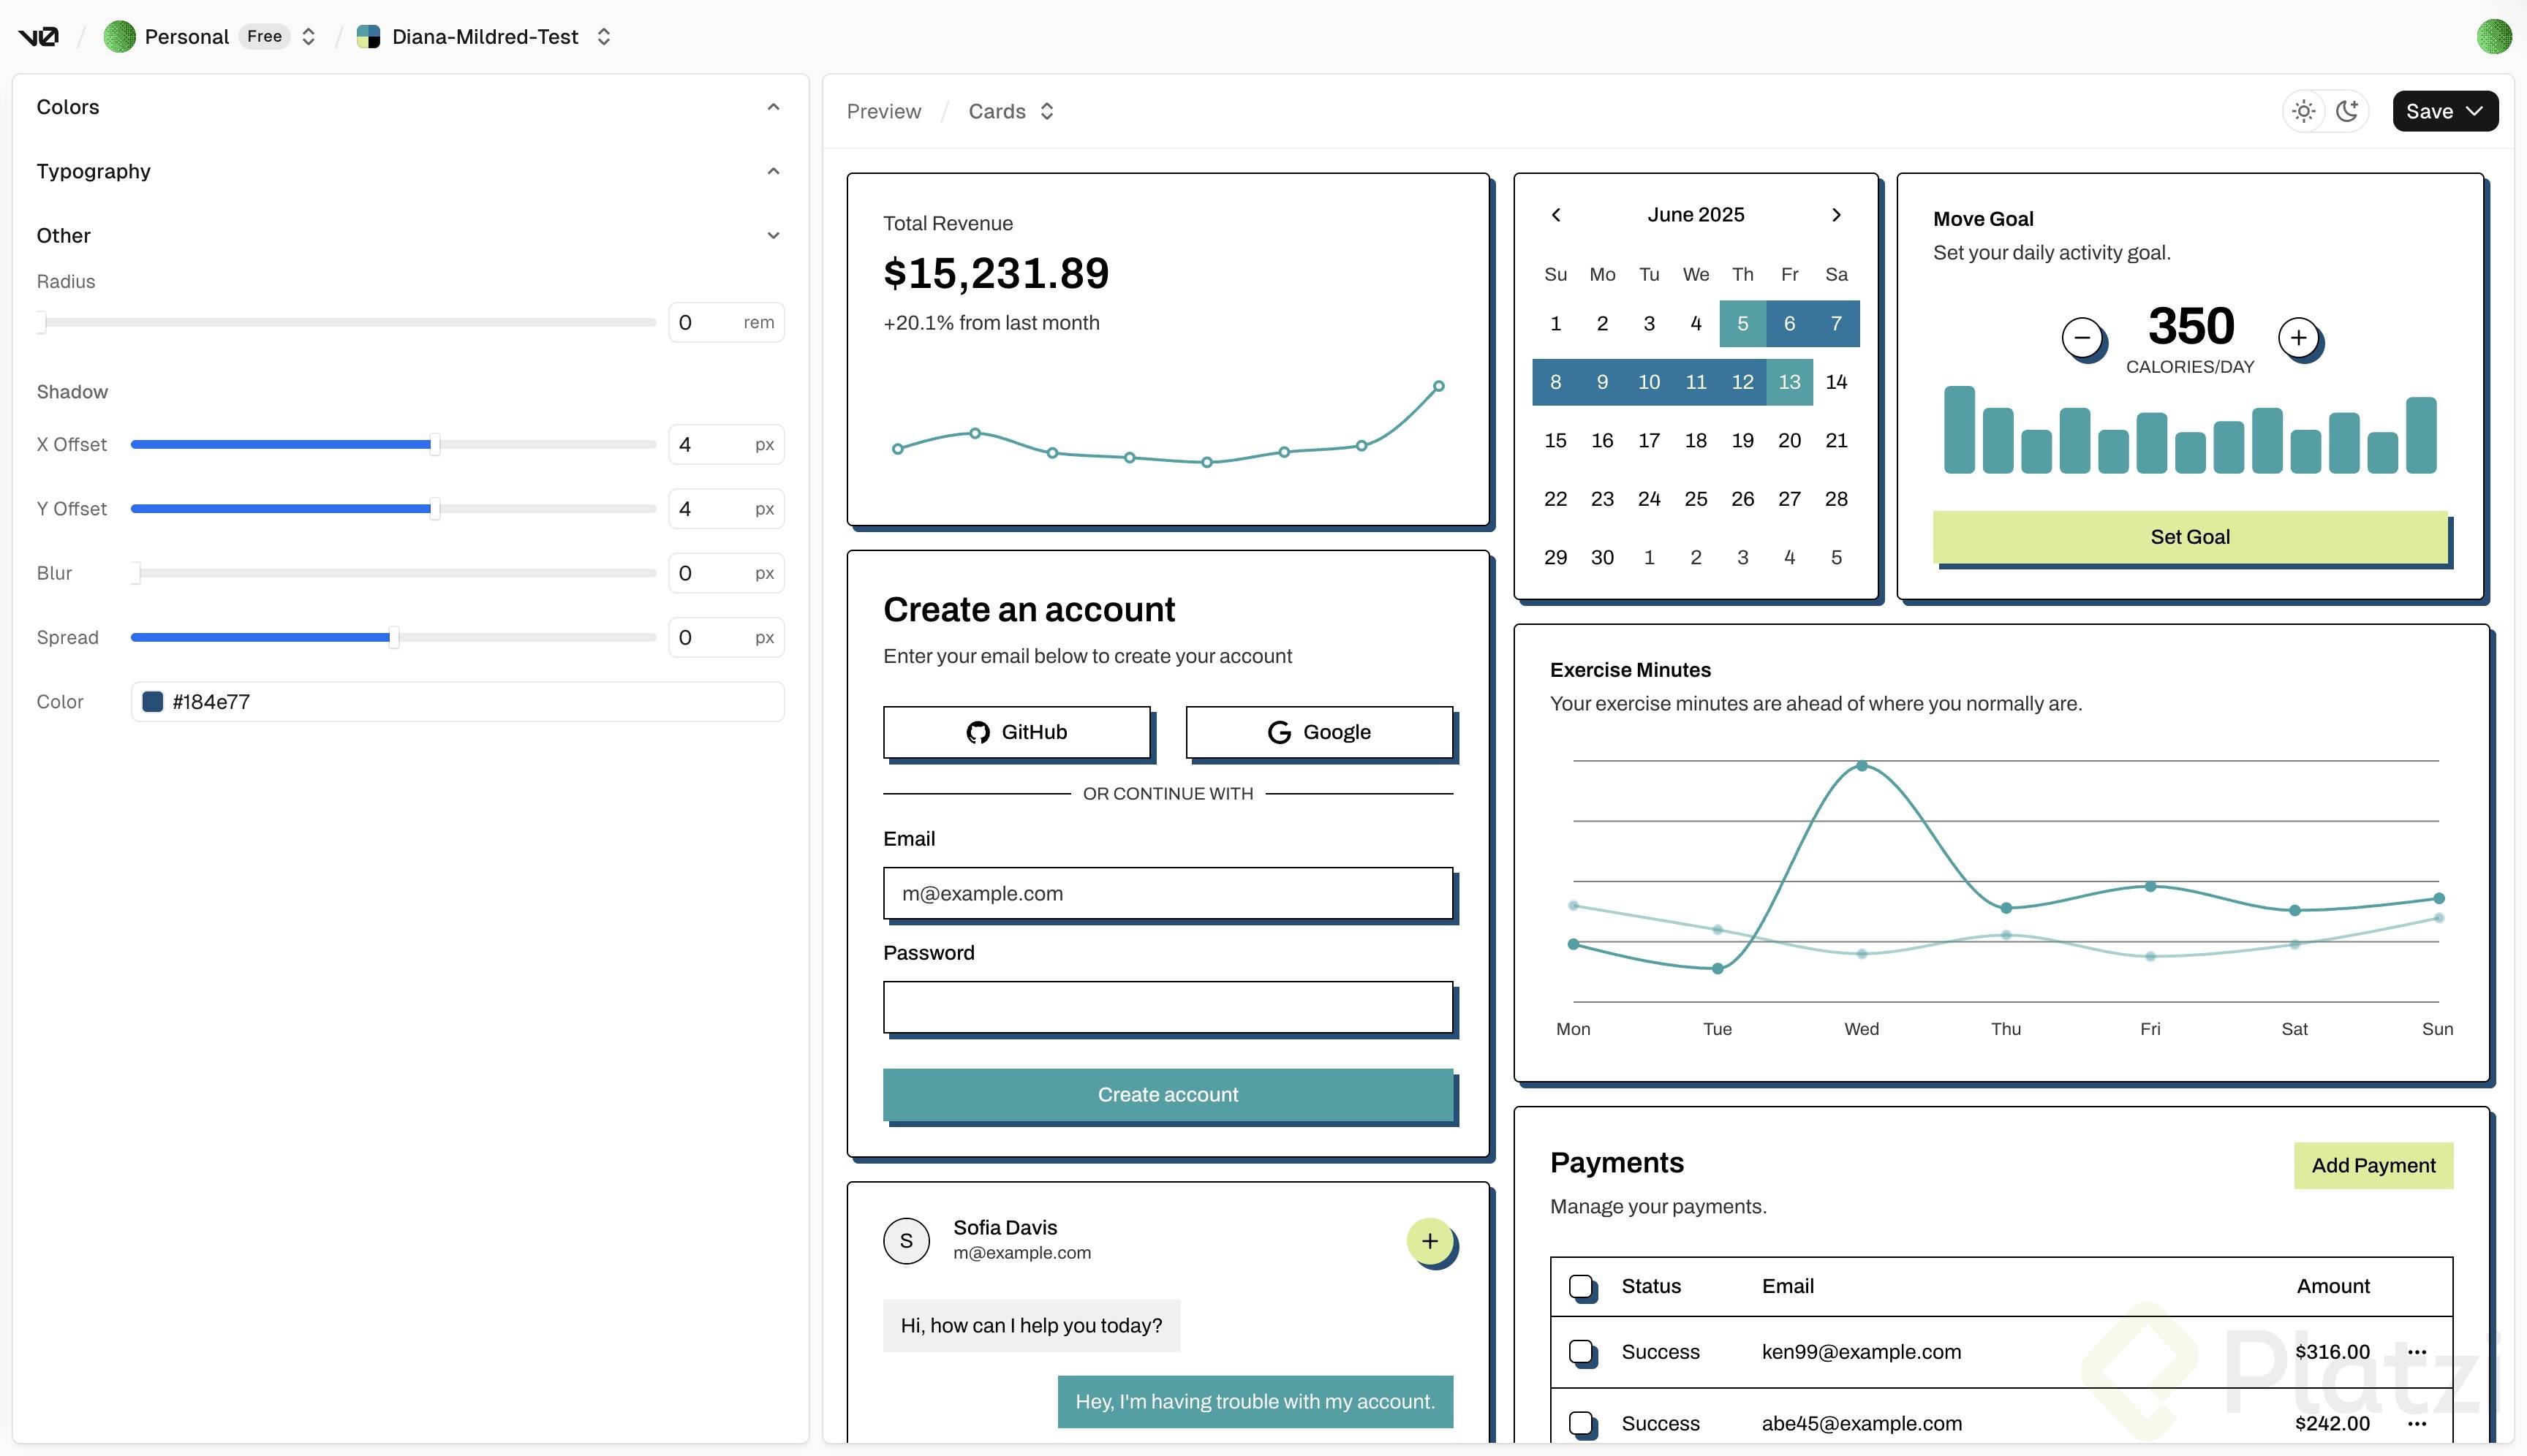Switch preview to dark mode moon icon
The width and height of the screenshot is (2527, 1456).
coord(2347,111)
